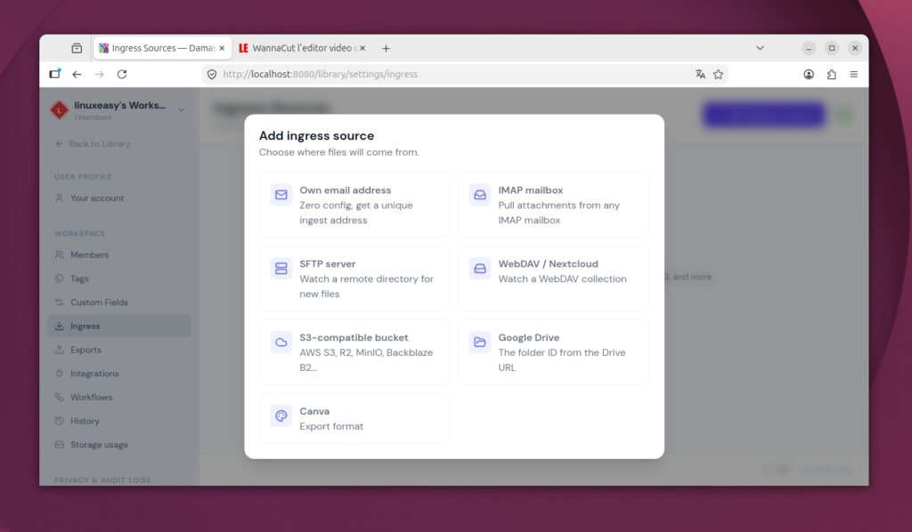Open the Firefox account icon
The image size is (912, 532).
(809, 75)
